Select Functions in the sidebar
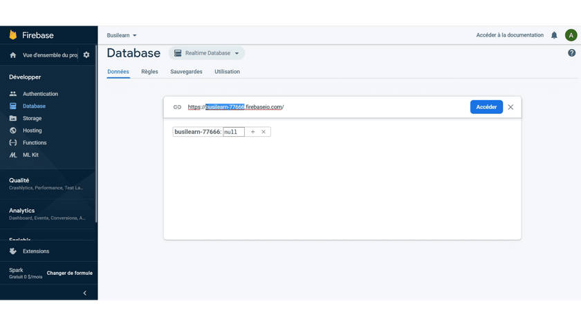581x326 pixels. [x=35, y=143]
